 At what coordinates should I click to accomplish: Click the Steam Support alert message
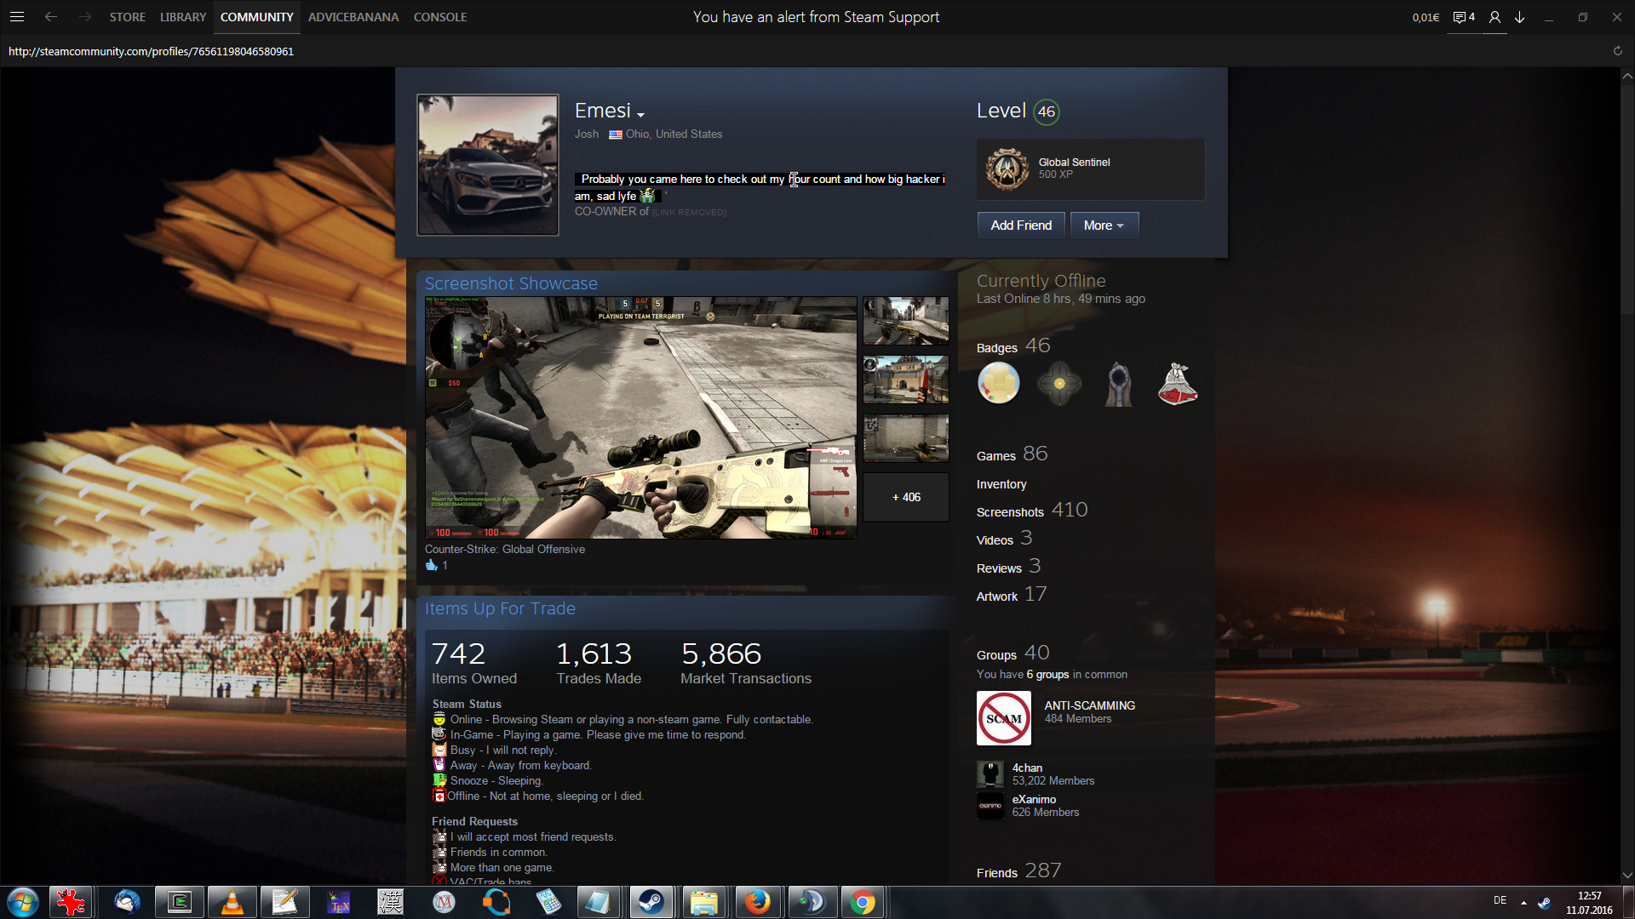[x=816, y=17]
